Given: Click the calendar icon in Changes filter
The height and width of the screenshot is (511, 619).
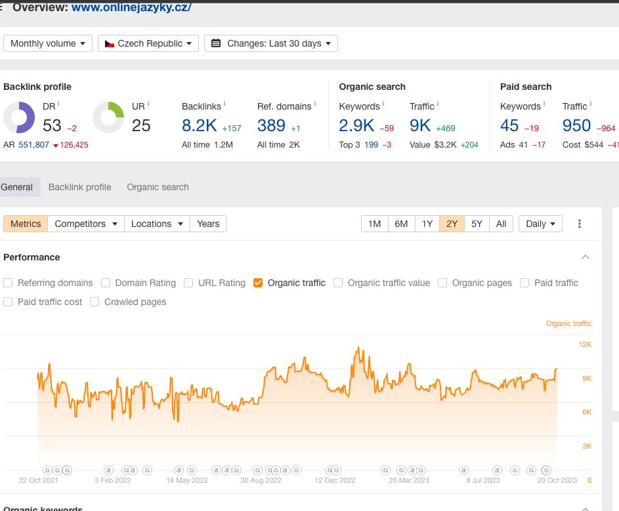Looking at the screenshot, I should click(216, 43).
